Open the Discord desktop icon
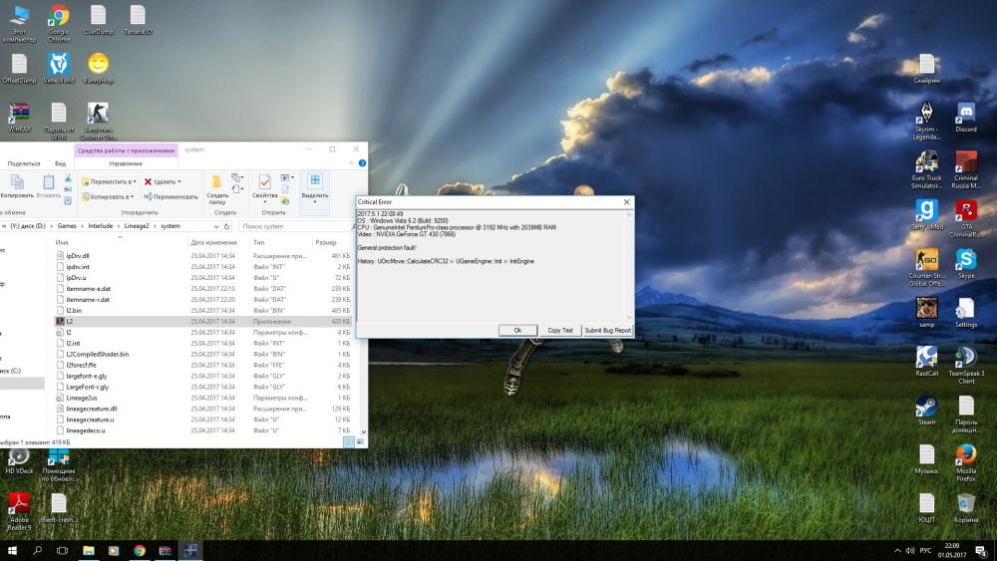This screenshot has width=997, height=561. pos(965,113)
